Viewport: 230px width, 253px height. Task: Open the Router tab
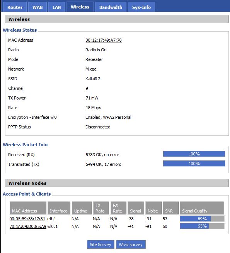tap(15, 7)
